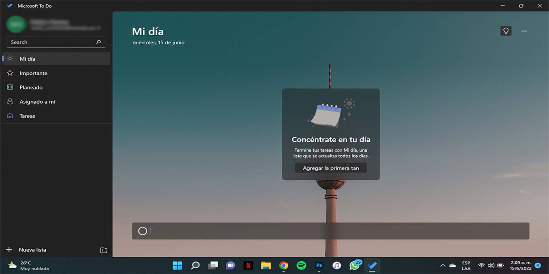Click the Search text box
This screenshot has width=549, height=274.
50,42
